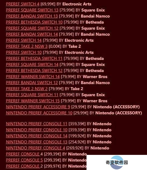Click the PREREF CONSOLE 5 link

click(24, 160)
